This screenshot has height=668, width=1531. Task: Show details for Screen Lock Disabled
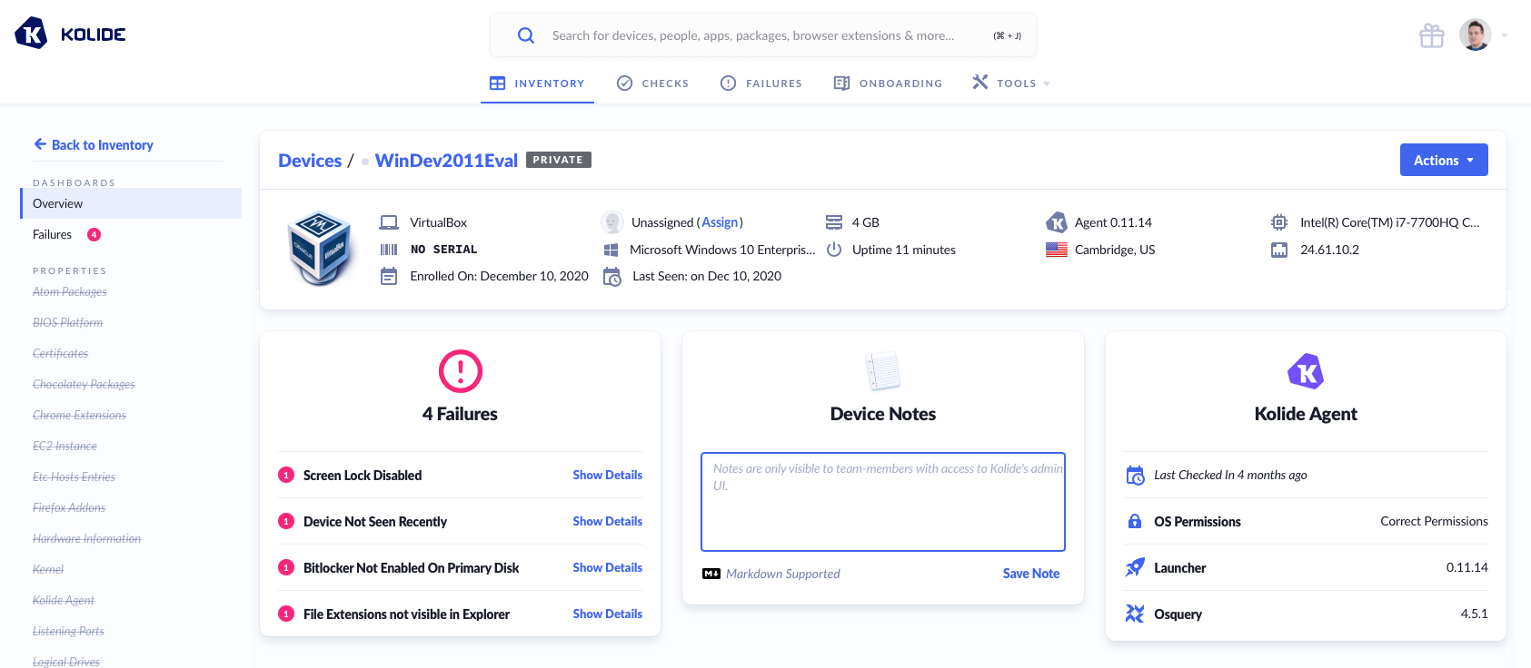click(607, 476)
